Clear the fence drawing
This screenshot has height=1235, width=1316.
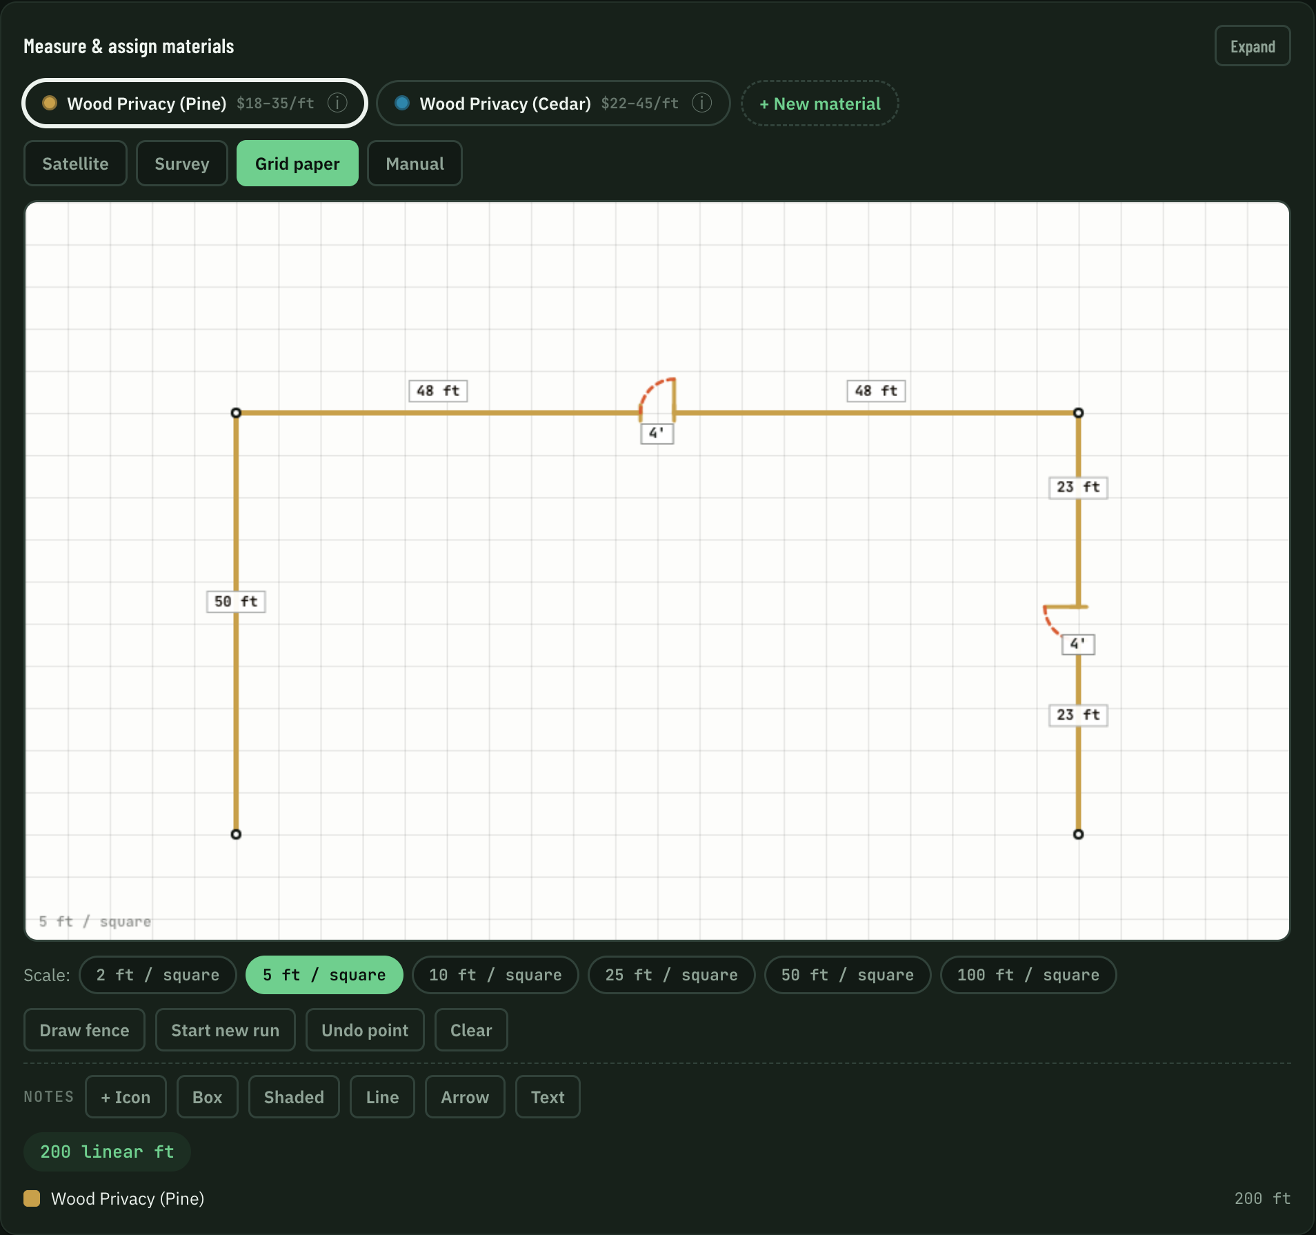(471, 1030)
